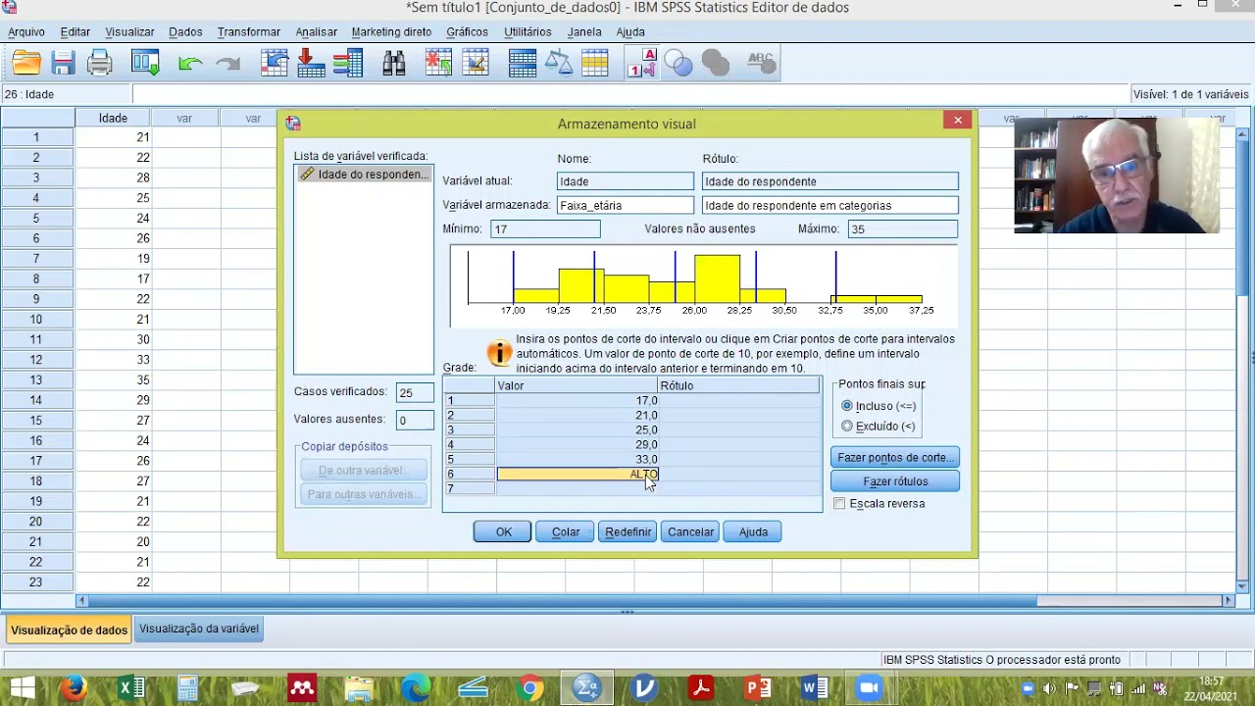
Task: Open Firefox from the taskbar
Action: click(x=74, y=688)
